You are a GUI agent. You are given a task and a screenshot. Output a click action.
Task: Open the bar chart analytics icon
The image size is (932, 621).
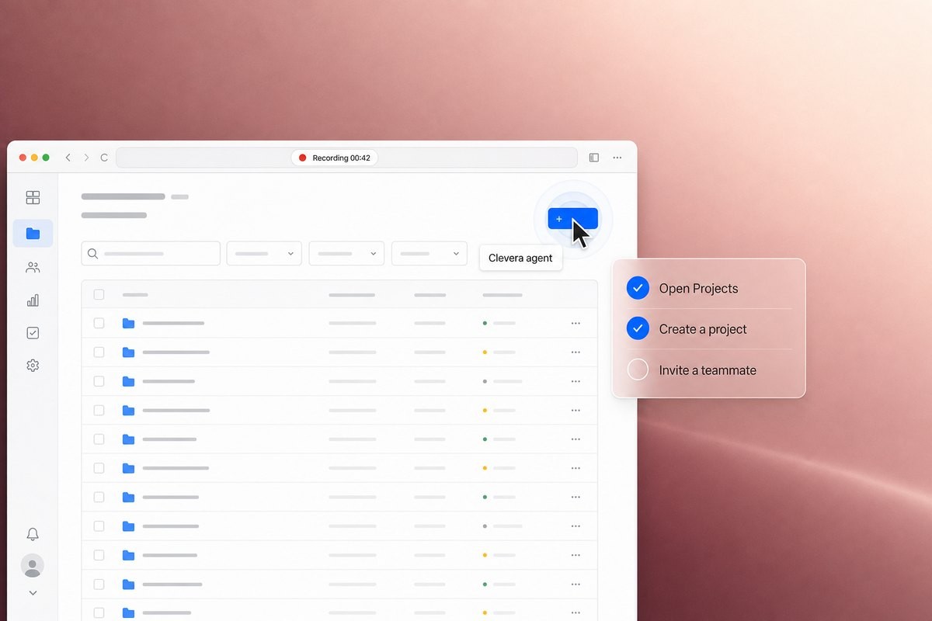point(33,300)
